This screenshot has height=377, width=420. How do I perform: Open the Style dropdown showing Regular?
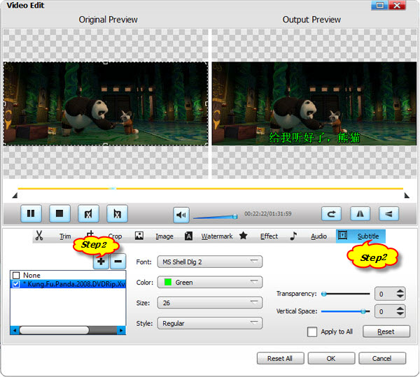(210, 323)
